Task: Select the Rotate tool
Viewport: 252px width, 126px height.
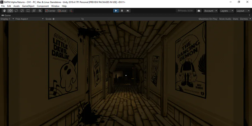Action: click(x=16, y=11)
